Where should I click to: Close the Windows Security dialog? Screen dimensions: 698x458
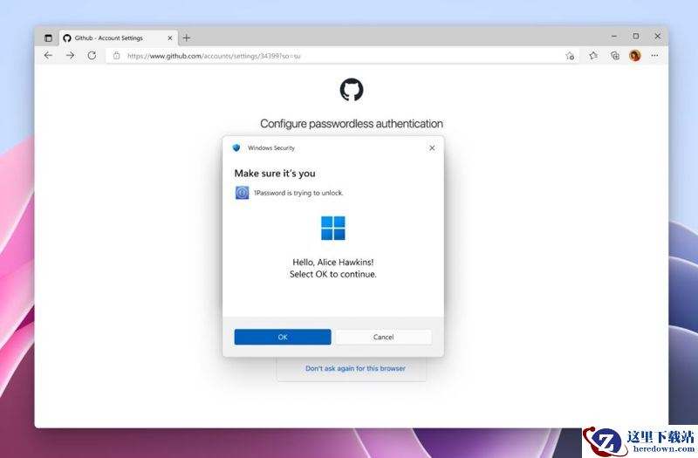click(432, 147)
